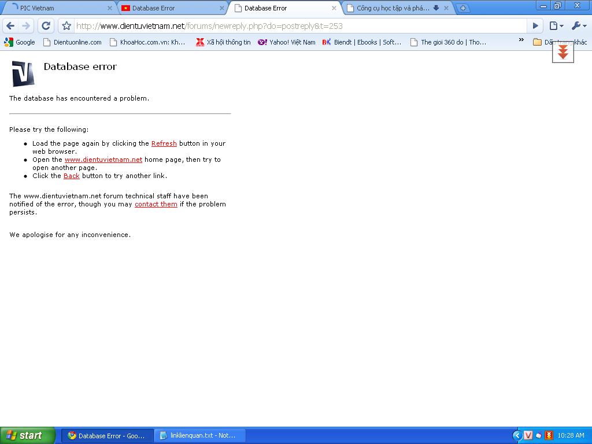This screenshot has height=444, width=592.
Task: Click the contact them link
Action: [x=156, y=204]
